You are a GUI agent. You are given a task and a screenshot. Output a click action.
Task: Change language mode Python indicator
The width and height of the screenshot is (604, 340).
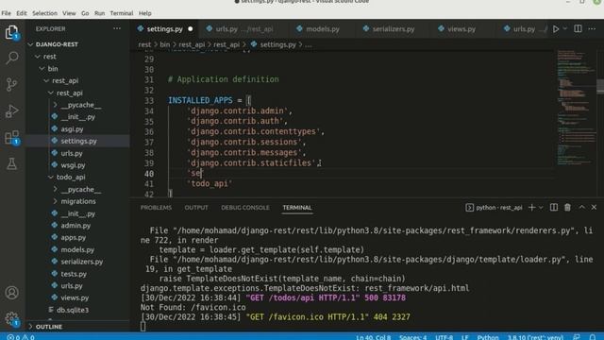[488, 337]
